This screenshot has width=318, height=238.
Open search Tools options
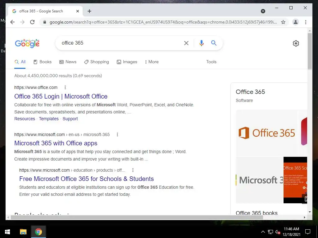click(211, 62)
